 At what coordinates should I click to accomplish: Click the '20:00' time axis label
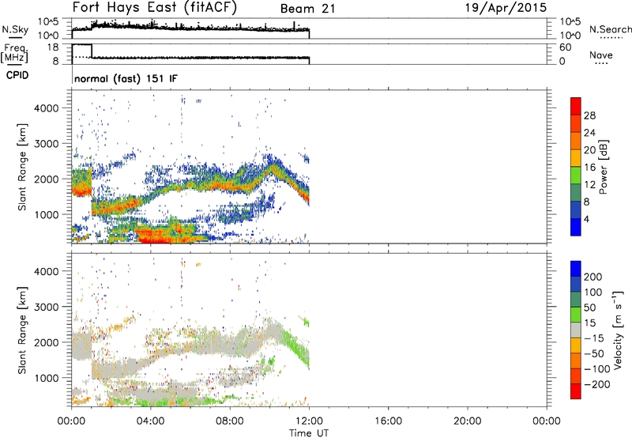point(468,421)
